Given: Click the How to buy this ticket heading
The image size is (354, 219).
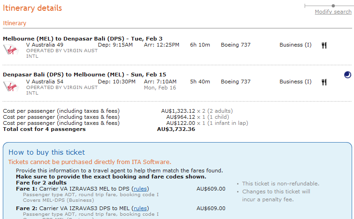Looking at the screenshot, I should coord(47,152).
